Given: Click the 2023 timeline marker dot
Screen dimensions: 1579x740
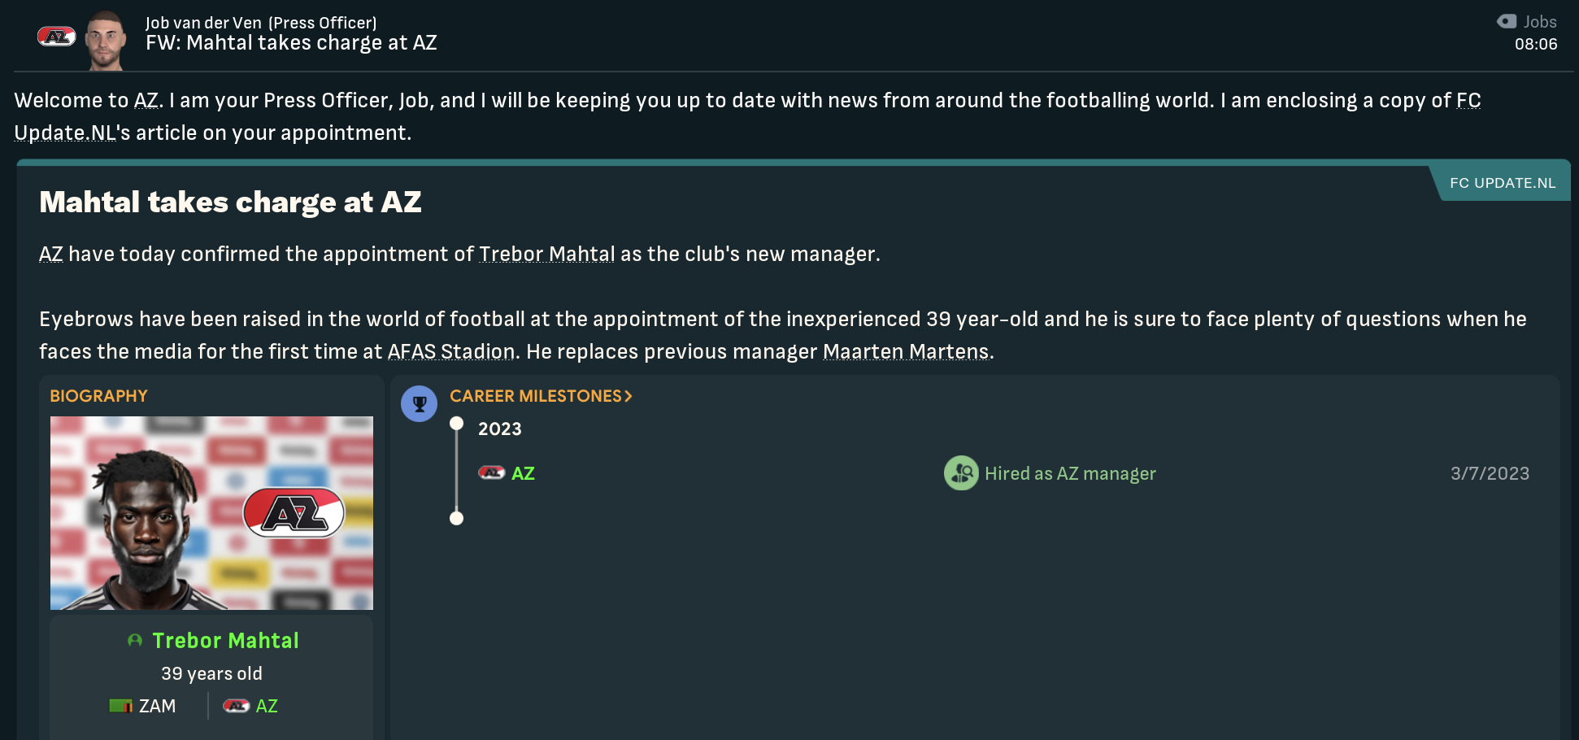Looking at the screenshot, I should (457, 424).
